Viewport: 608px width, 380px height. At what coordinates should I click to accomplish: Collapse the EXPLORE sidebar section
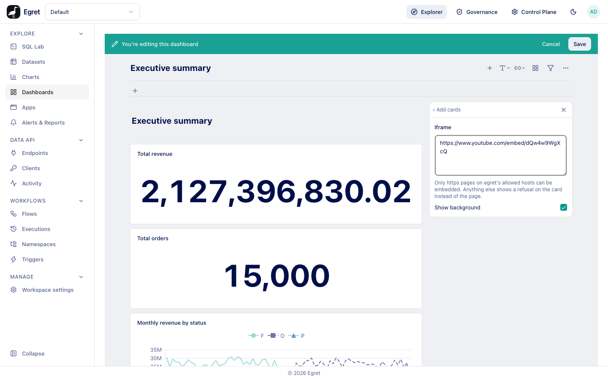tap(81, 34)
